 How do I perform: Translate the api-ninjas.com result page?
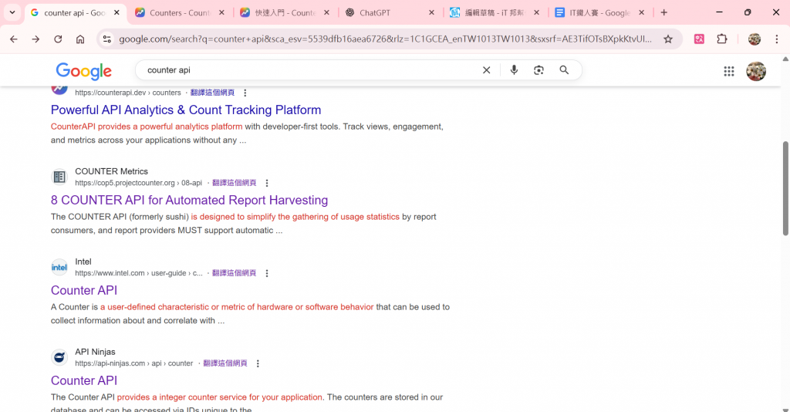225,363
